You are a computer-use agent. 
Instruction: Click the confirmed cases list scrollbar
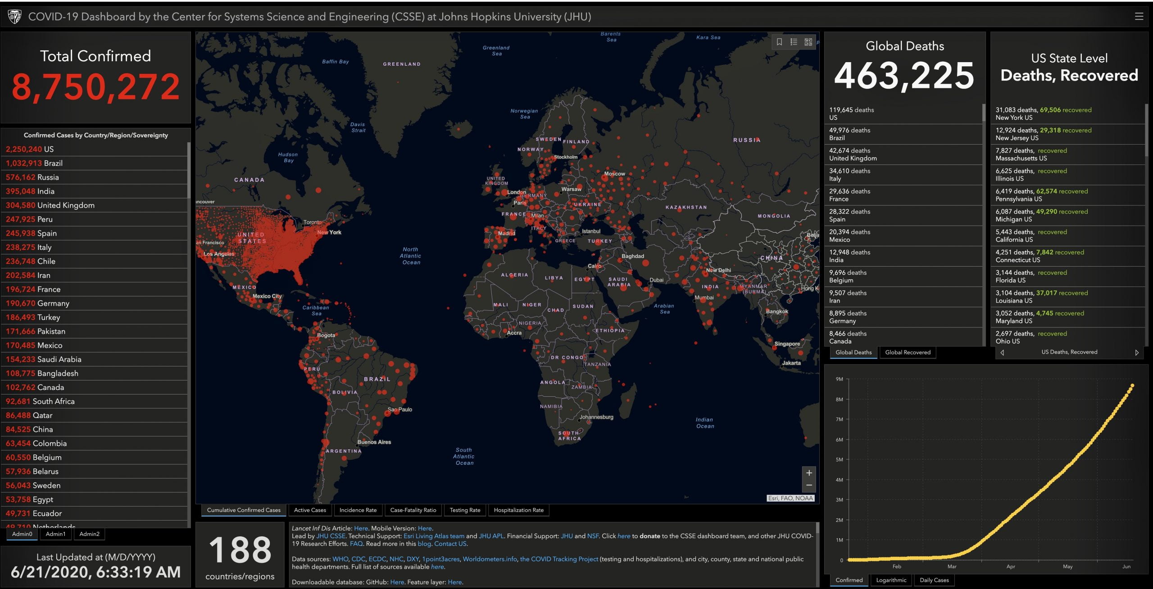(189, 170)
